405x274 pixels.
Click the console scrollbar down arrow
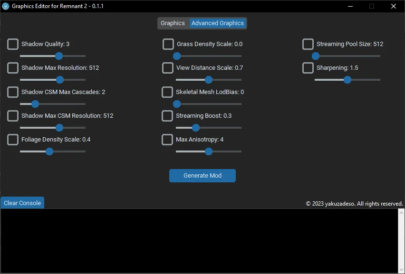[401, 270]
